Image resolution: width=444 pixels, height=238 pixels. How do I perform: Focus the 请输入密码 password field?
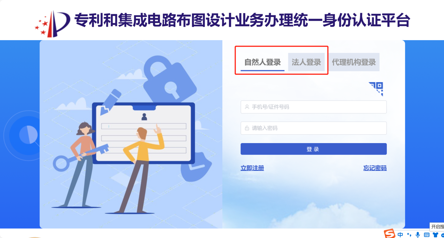click(x=314, y=128)
